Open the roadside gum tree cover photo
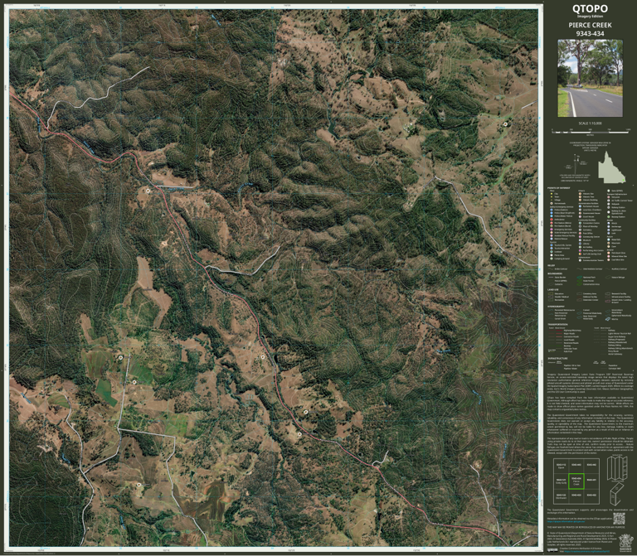This screenshot has height=556, width=637. click(590, 78)
